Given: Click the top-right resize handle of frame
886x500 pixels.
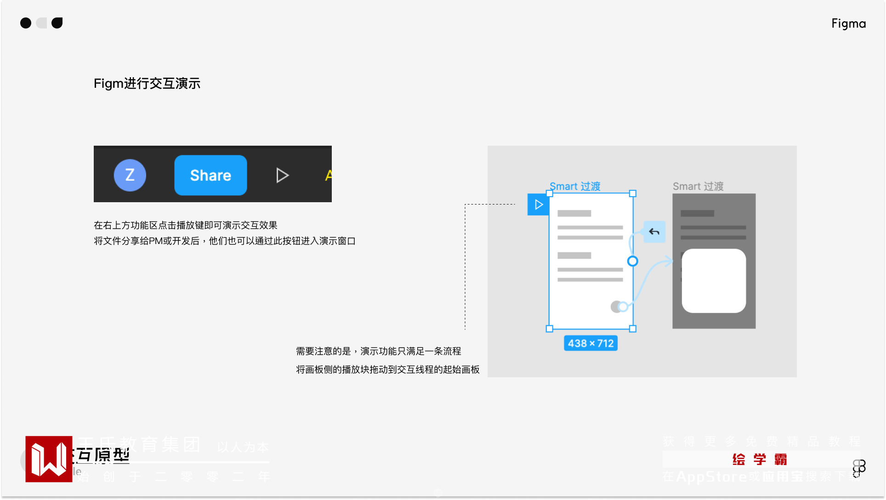Looking at the screenshot, I should [x=632, y=193].
